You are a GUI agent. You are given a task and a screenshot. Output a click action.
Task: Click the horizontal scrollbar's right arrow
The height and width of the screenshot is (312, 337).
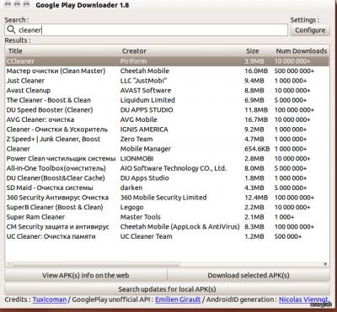click(x=325, y=264)
